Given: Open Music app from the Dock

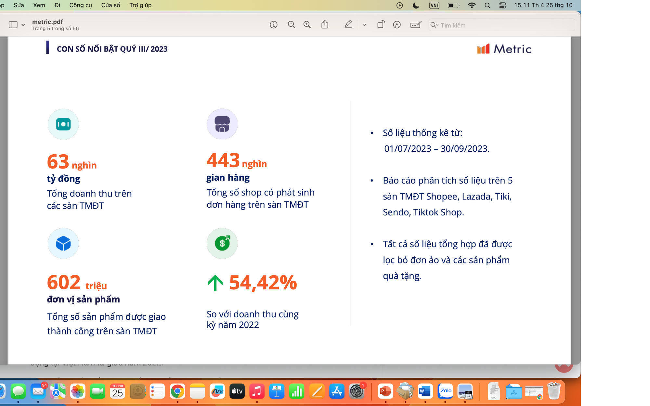Looking at the screenshot, I should pos(257,391).
